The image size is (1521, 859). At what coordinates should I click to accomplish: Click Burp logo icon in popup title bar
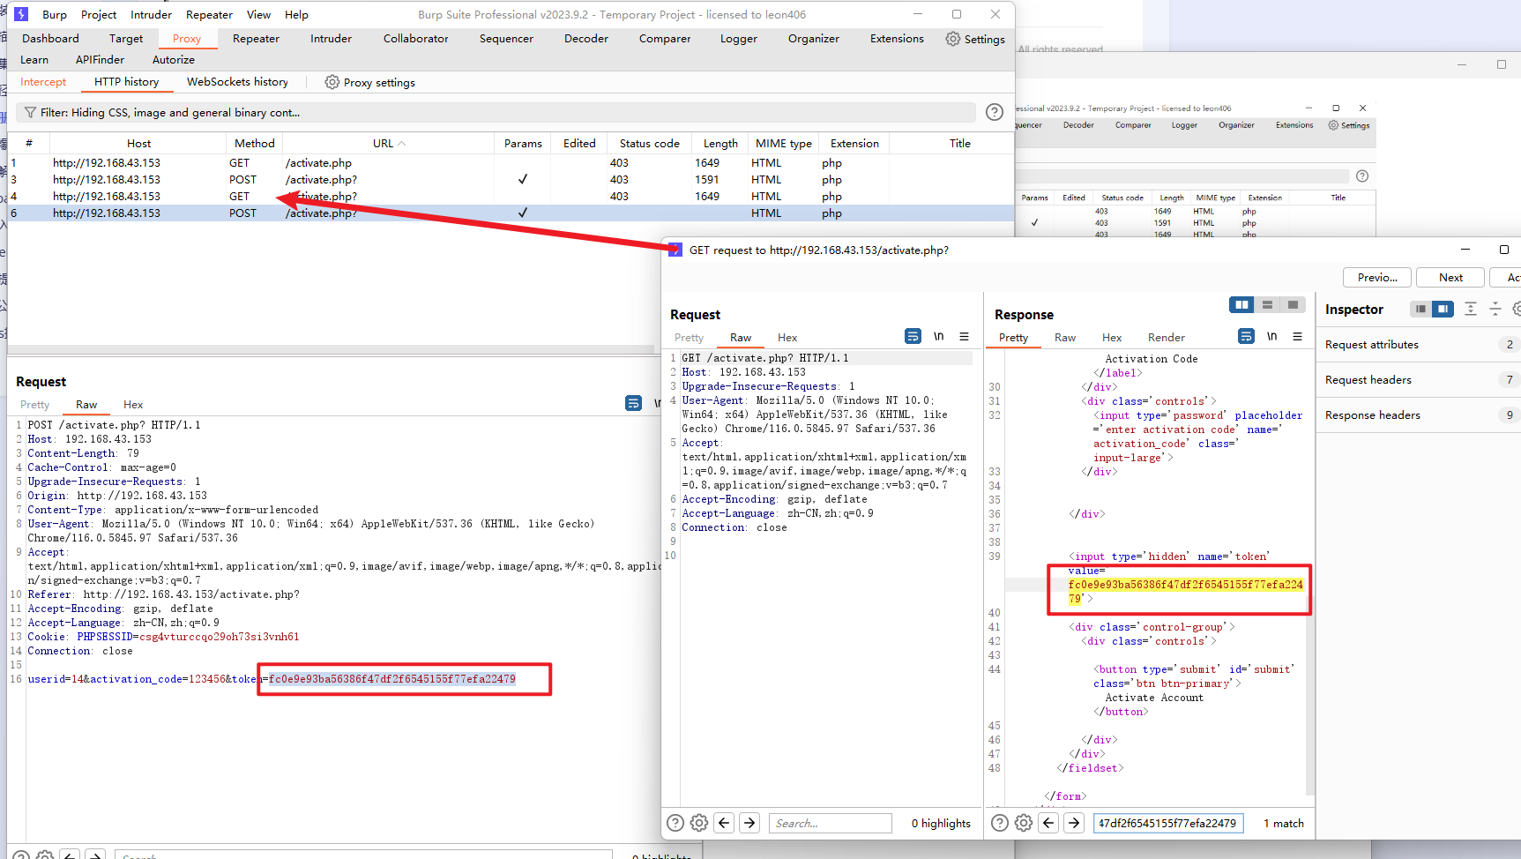coord(675,250)
